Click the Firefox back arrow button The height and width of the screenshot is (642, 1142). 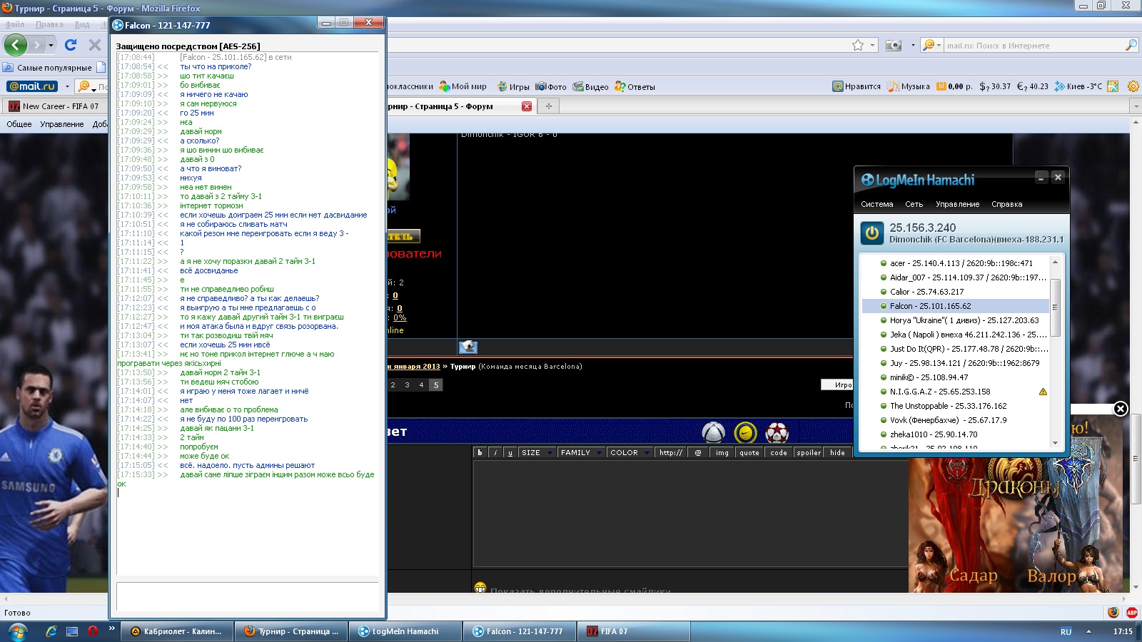[15, 45]
